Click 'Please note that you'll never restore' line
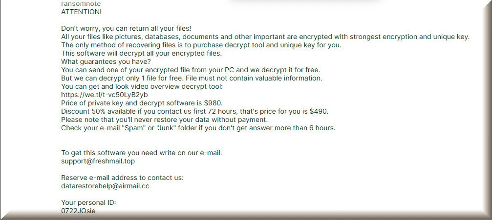The image size is (492, 220). [165, 120]
